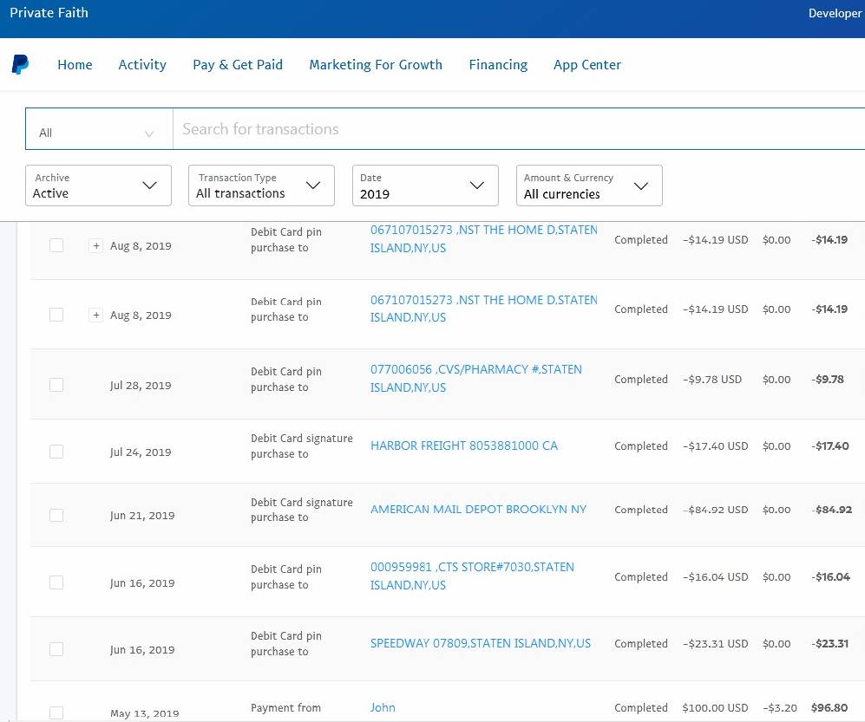Viewport: 865px width, 722px height.
Task: Click the PayPal logo icon
Action: click(21, 64)
